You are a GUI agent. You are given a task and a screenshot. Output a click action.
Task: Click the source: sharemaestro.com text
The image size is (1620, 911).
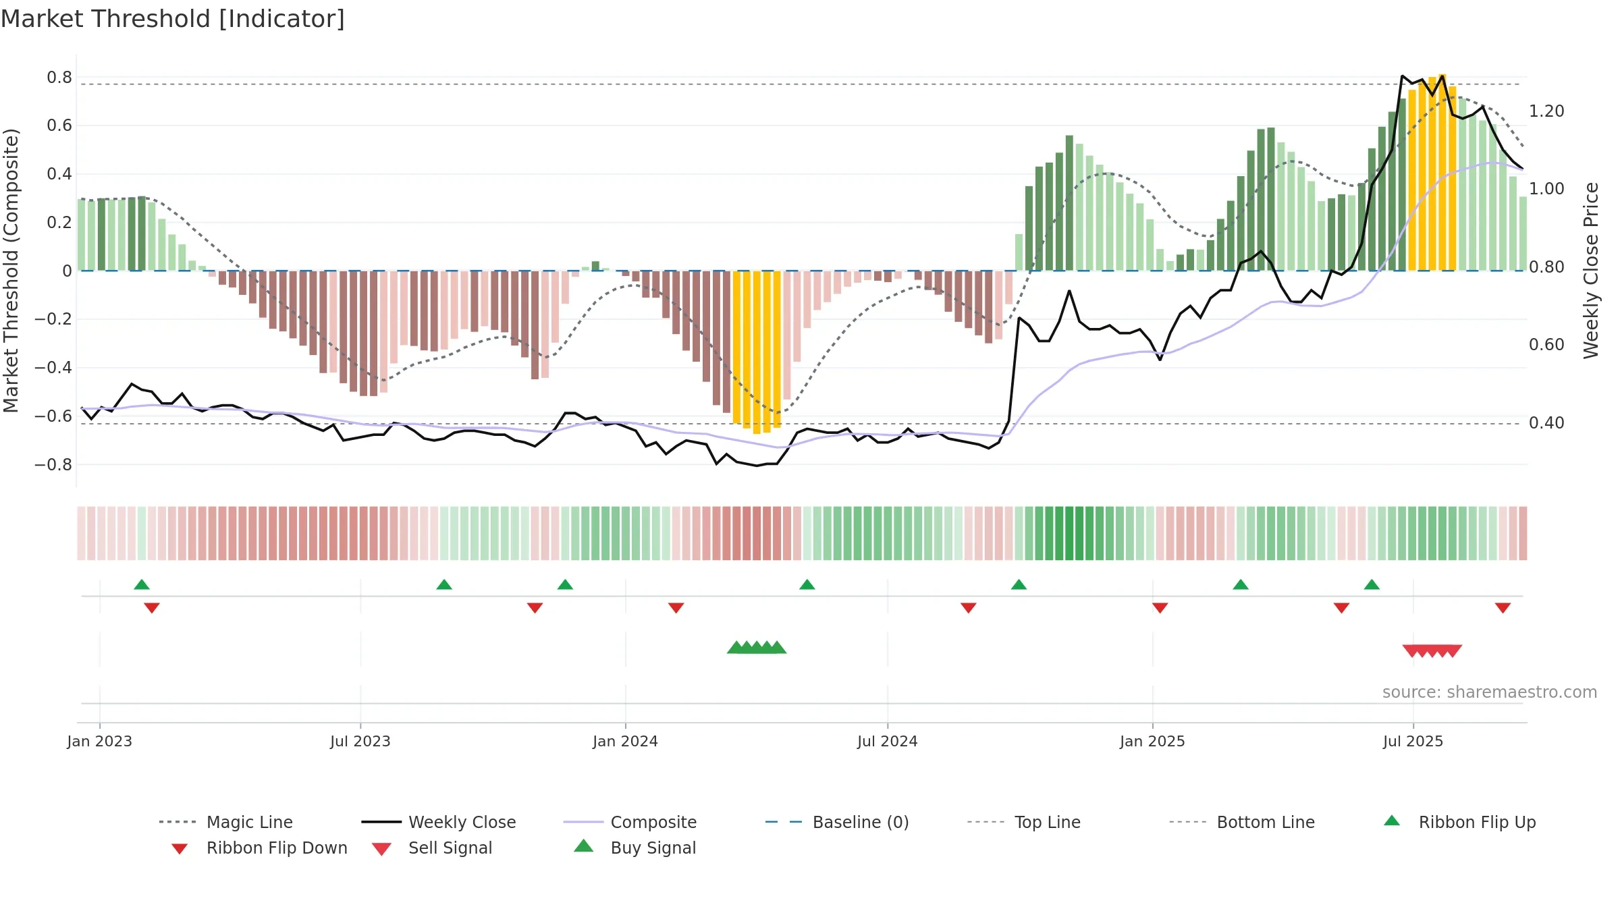(1490, 692)
